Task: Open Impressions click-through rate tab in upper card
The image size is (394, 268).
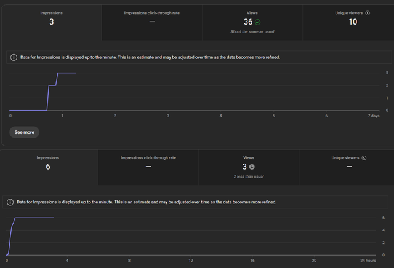Action: click(x=152, y=23)
